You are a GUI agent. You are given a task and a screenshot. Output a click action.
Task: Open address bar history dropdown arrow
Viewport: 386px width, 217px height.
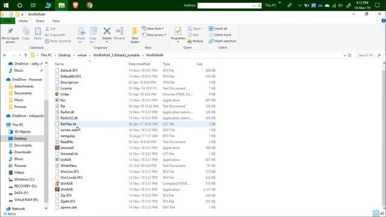(344, 55)
